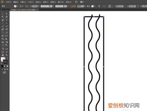Open the 选择(S) menu
Image resolution: width=147 pixels, height=111 pixels.
38,2
